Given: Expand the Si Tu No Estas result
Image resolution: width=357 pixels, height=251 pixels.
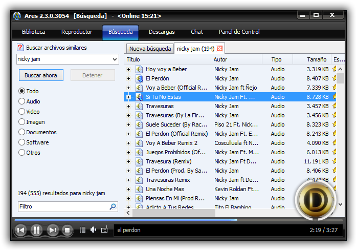Looking at the screenshot, I should [x=129, y=97].
